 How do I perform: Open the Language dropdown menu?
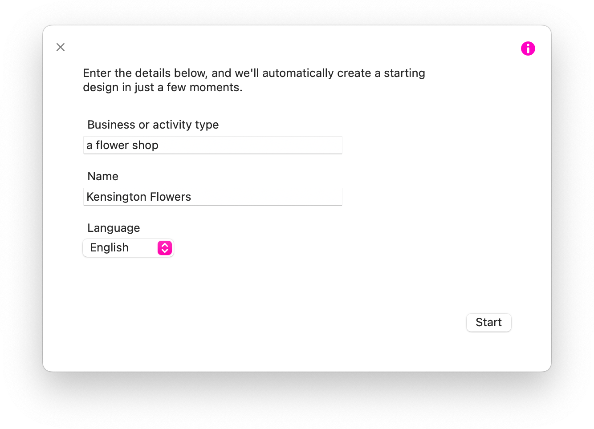click(x=128, y=248)
